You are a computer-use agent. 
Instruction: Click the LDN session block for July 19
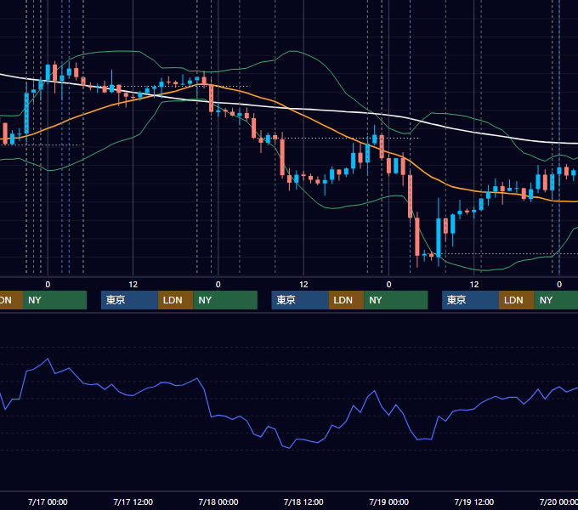point(517,300)
